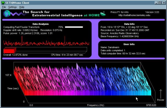Open the Help menu
This screenshot has width=167, height=108.
pyautogui.click(x=22, y=7)
